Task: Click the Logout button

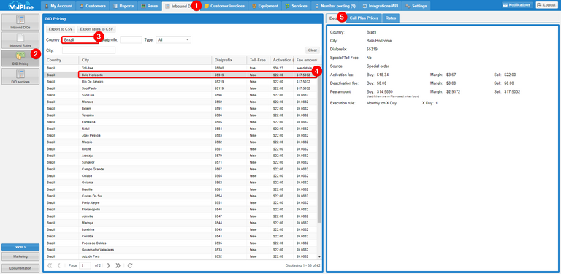Action: tap(546, 5)
